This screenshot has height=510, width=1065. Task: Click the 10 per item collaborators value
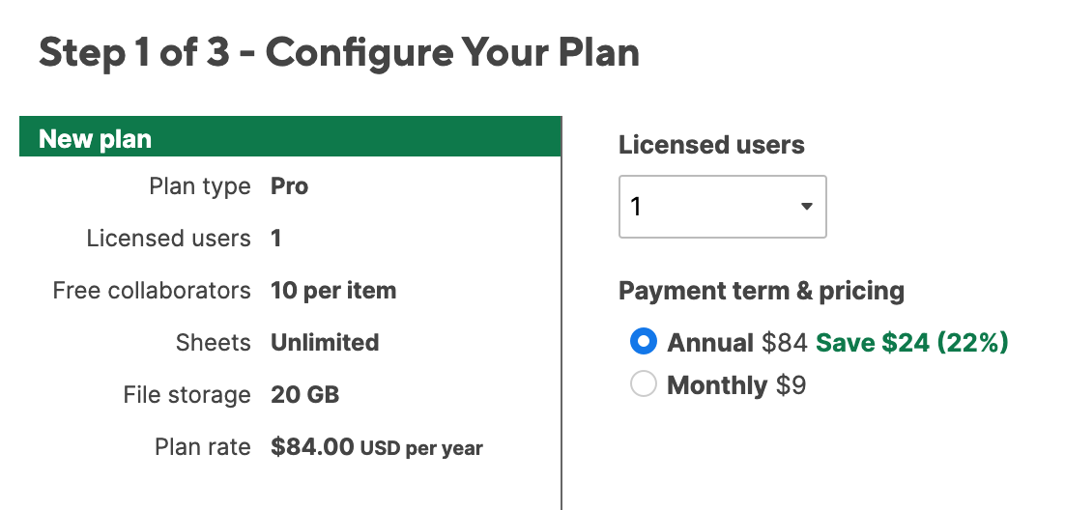[333, 291]
